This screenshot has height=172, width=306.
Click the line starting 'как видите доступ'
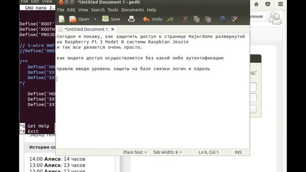tap(140, 58)
